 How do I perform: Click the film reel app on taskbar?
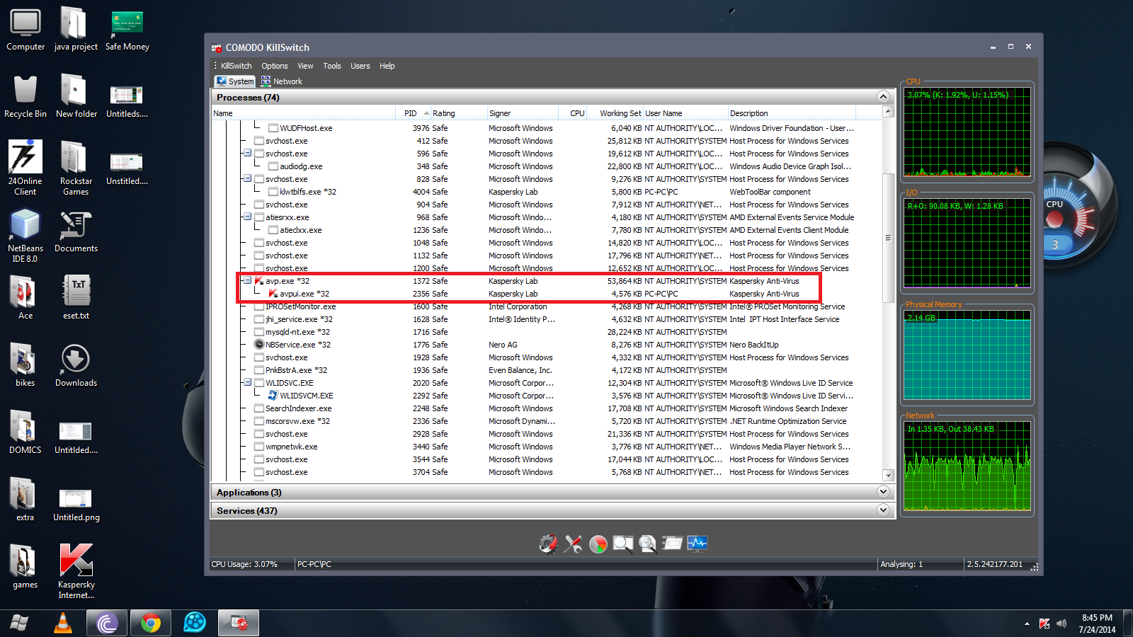pos(194,623)
